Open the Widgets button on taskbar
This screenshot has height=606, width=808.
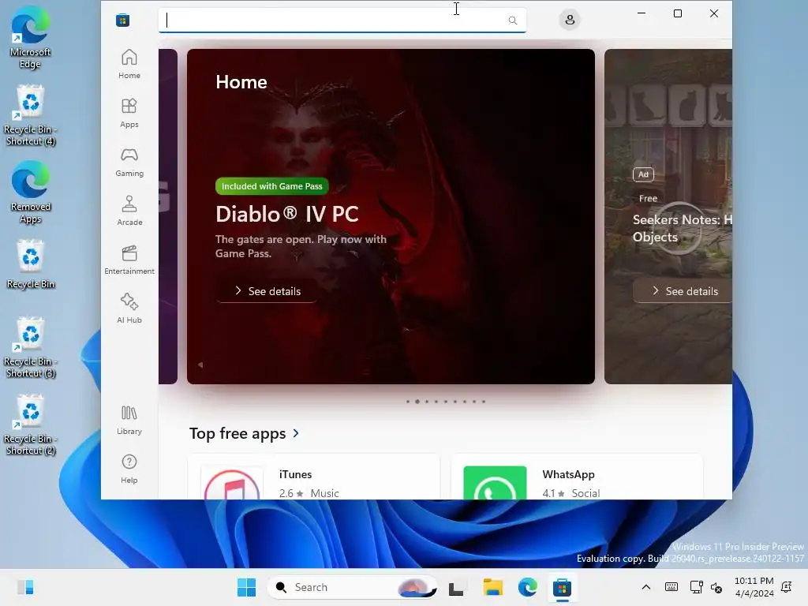click(x=24, y=587)
